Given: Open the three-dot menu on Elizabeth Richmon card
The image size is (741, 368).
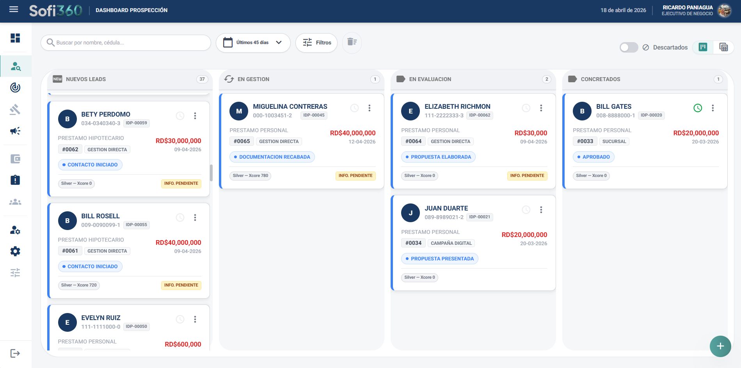Looking at the screenshot, I should point(541,108).
